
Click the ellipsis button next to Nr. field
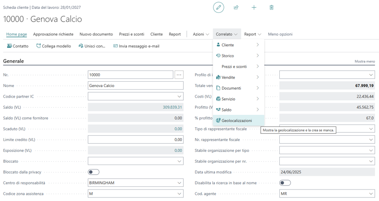179,75
